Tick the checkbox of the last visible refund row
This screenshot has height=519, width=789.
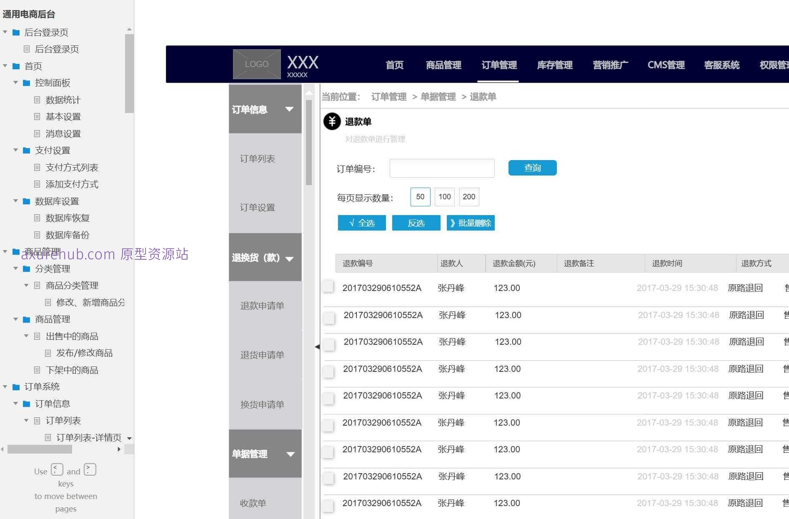pyautogui.click(x=328, y=506)
